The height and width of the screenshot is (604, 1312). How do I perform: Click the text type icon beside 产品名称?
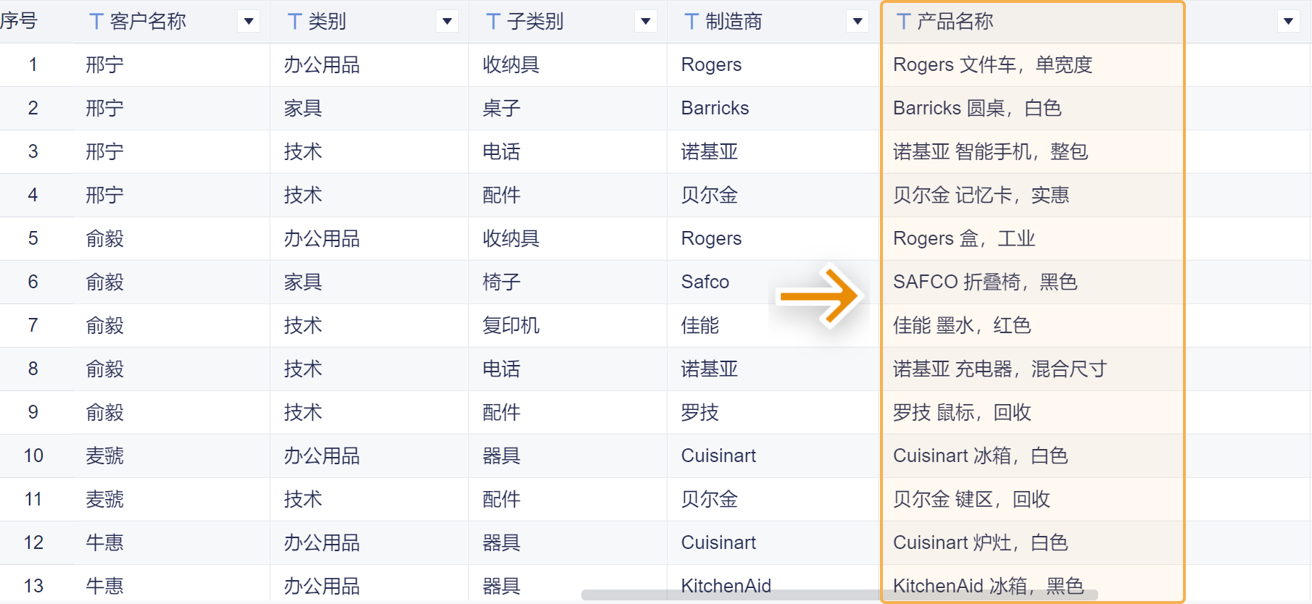point(903,22)
